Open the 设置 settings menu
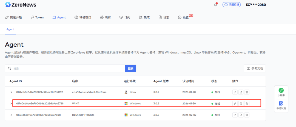 [183, 17]
